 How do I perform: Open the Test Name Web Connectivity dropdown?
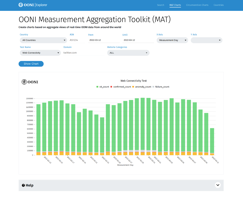(40, 53)
